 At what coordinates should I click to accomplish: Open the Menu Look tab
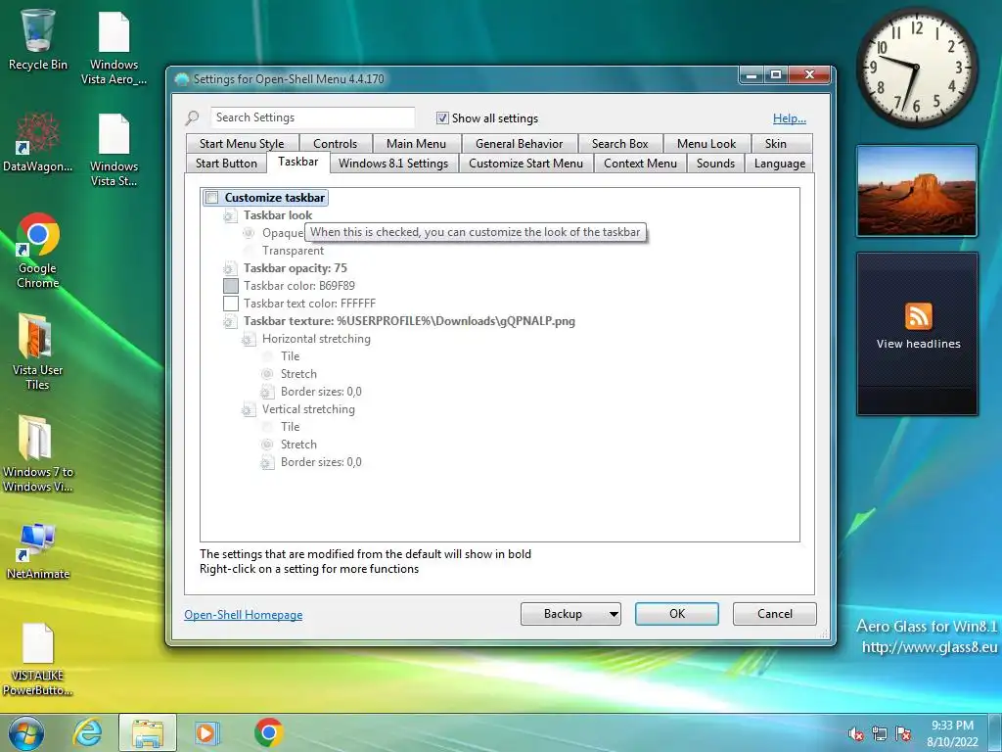[706, 144]
